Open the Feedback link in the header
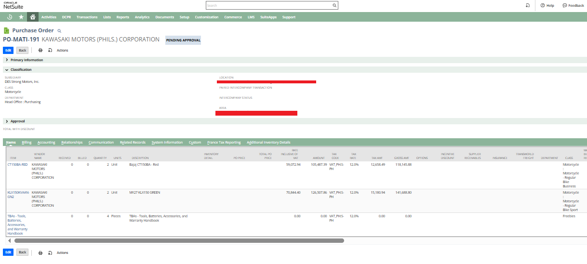Viewport: 587px width, 264px height. (573, 5)
